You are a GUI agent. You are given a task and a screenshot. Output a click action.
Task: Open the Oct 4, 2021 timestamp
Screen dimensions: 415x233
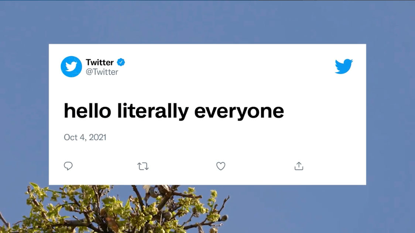tap(85, 138)
